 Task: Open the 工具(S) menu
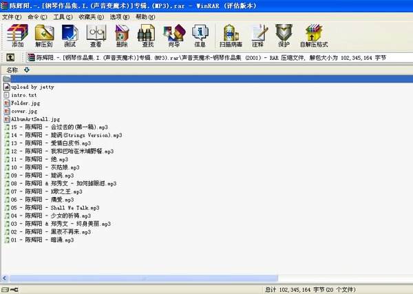[x=63, y=17]
